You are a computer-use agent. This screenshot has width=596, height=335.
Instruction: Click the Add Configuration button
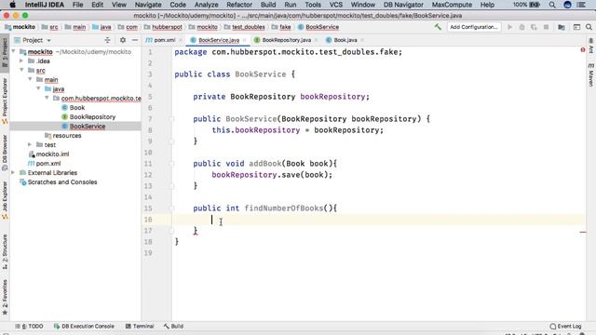point(474,27)
